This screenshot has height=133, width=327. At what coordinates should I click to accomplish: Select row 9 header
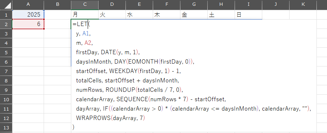[x=6, y=90]
